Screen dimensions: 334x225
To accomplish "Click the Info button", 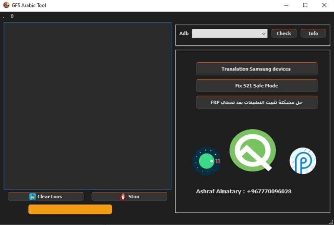I will tap(313, 33).
